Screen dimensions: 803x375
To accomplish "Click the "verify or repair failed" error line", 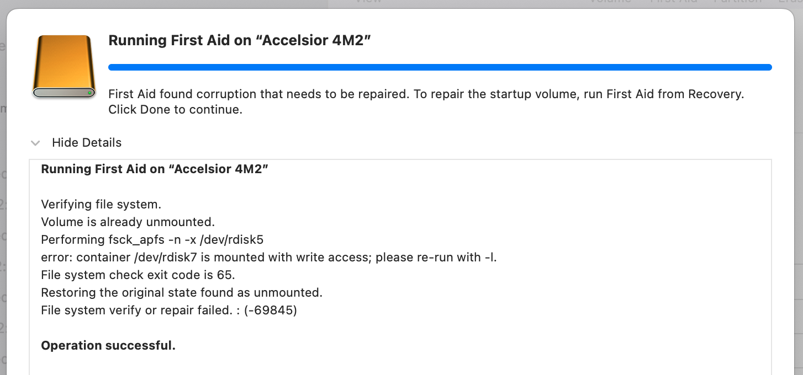I will pyautogui.click(x=169, y=310).
